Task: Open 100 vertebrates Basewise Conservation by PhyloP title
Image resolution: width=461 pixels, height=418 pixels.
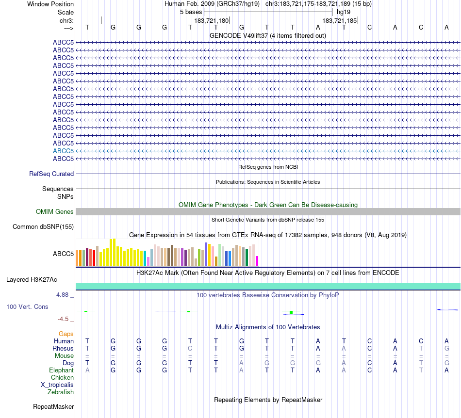Action: point(268,295)
